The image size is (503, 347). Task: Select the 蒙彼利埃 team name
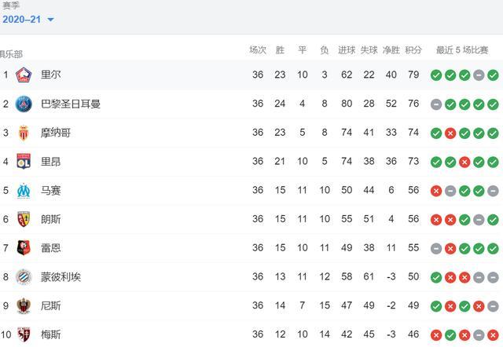click(61, 276)
